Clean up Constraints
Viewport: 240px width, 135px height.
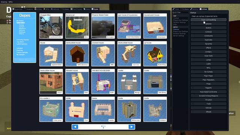coord(208,36)
